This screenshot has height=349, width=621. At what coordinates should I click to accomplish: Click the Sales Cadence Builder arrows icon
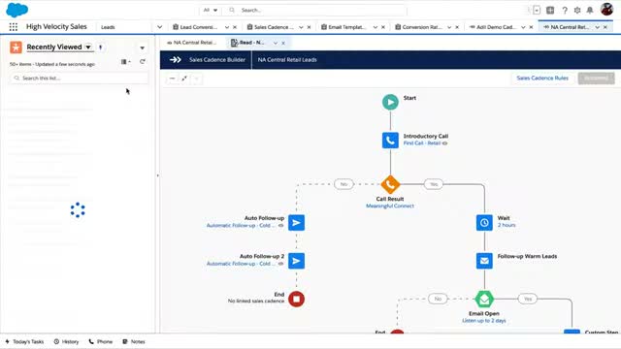point(176,60)
